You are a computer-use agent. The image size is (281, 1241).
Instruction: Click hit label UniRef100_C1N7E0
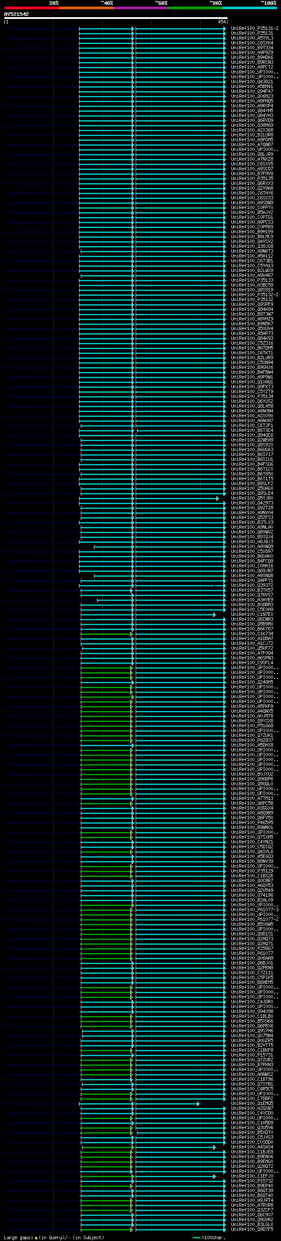(x=252, y=614)
